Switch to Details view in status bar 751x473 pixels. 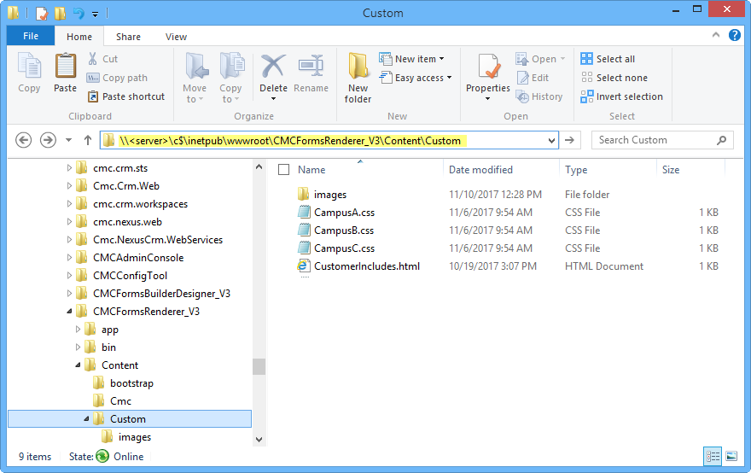[713, 456]
